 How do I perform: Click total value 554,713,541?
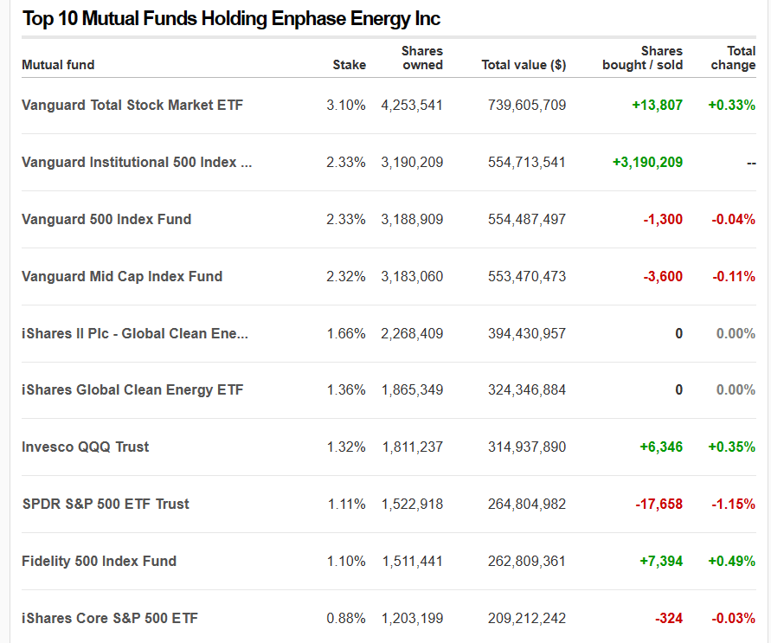click(x=527, y=162)
